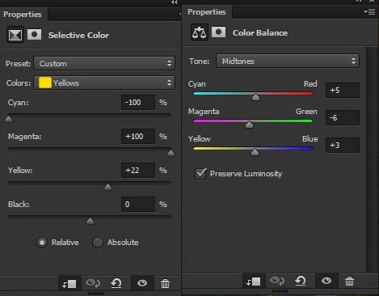Choose the Relative radio option
The image size is (379, 296).
click(x=42, y=243)
